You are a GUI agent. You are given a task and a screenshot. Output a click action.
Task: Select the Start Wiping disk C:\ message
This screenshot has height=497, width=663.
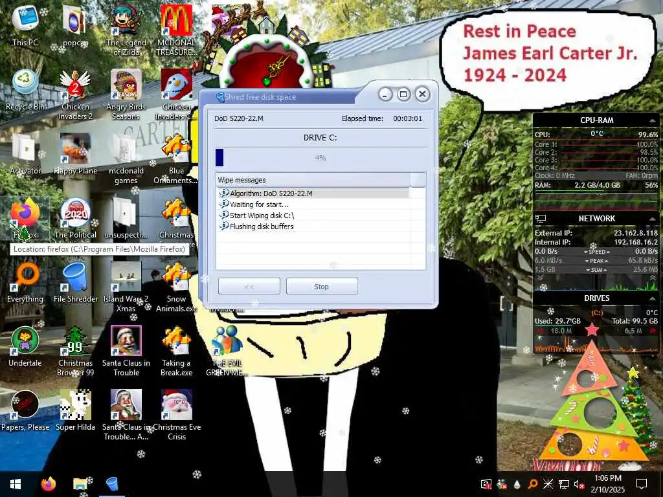pos(313,215)
